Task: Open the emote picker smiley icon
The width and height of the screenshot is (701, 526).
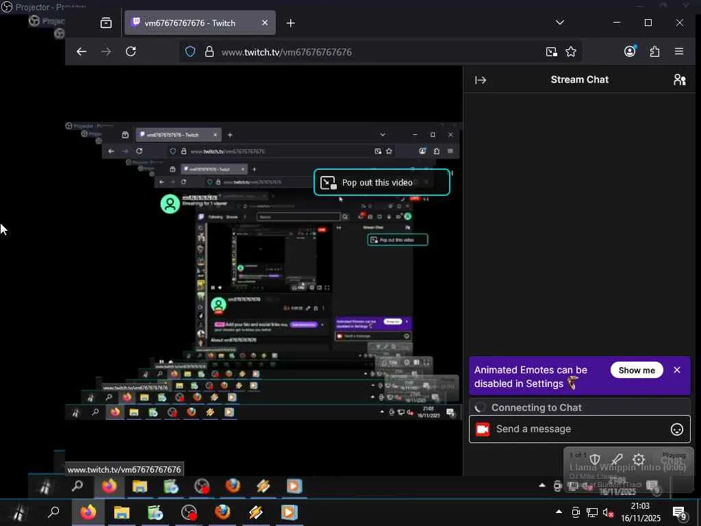Action: [x=677, y=429]
